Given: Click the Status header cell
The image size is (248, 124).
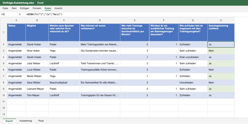Looking at the screenshot, I should [16, 32].
